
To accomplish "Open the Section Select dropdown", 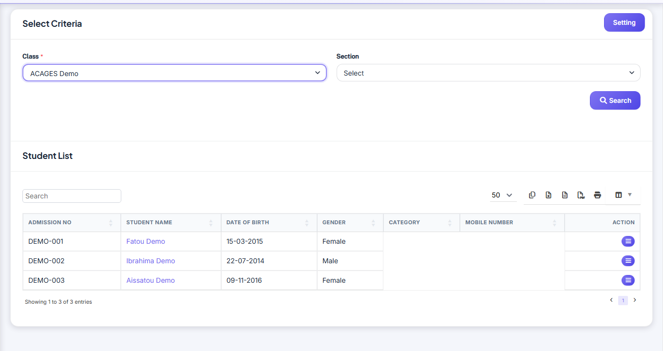I will [x=488, y=73].
